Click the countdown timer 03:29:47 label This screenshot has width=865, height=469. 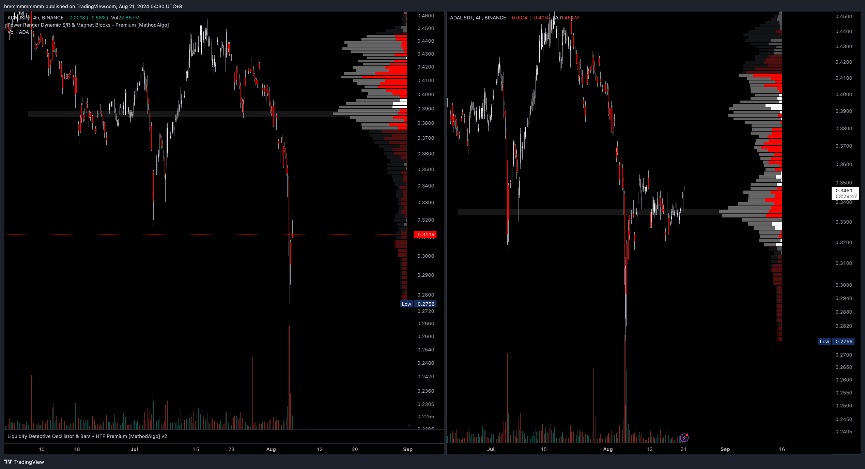tap(846, 196)
